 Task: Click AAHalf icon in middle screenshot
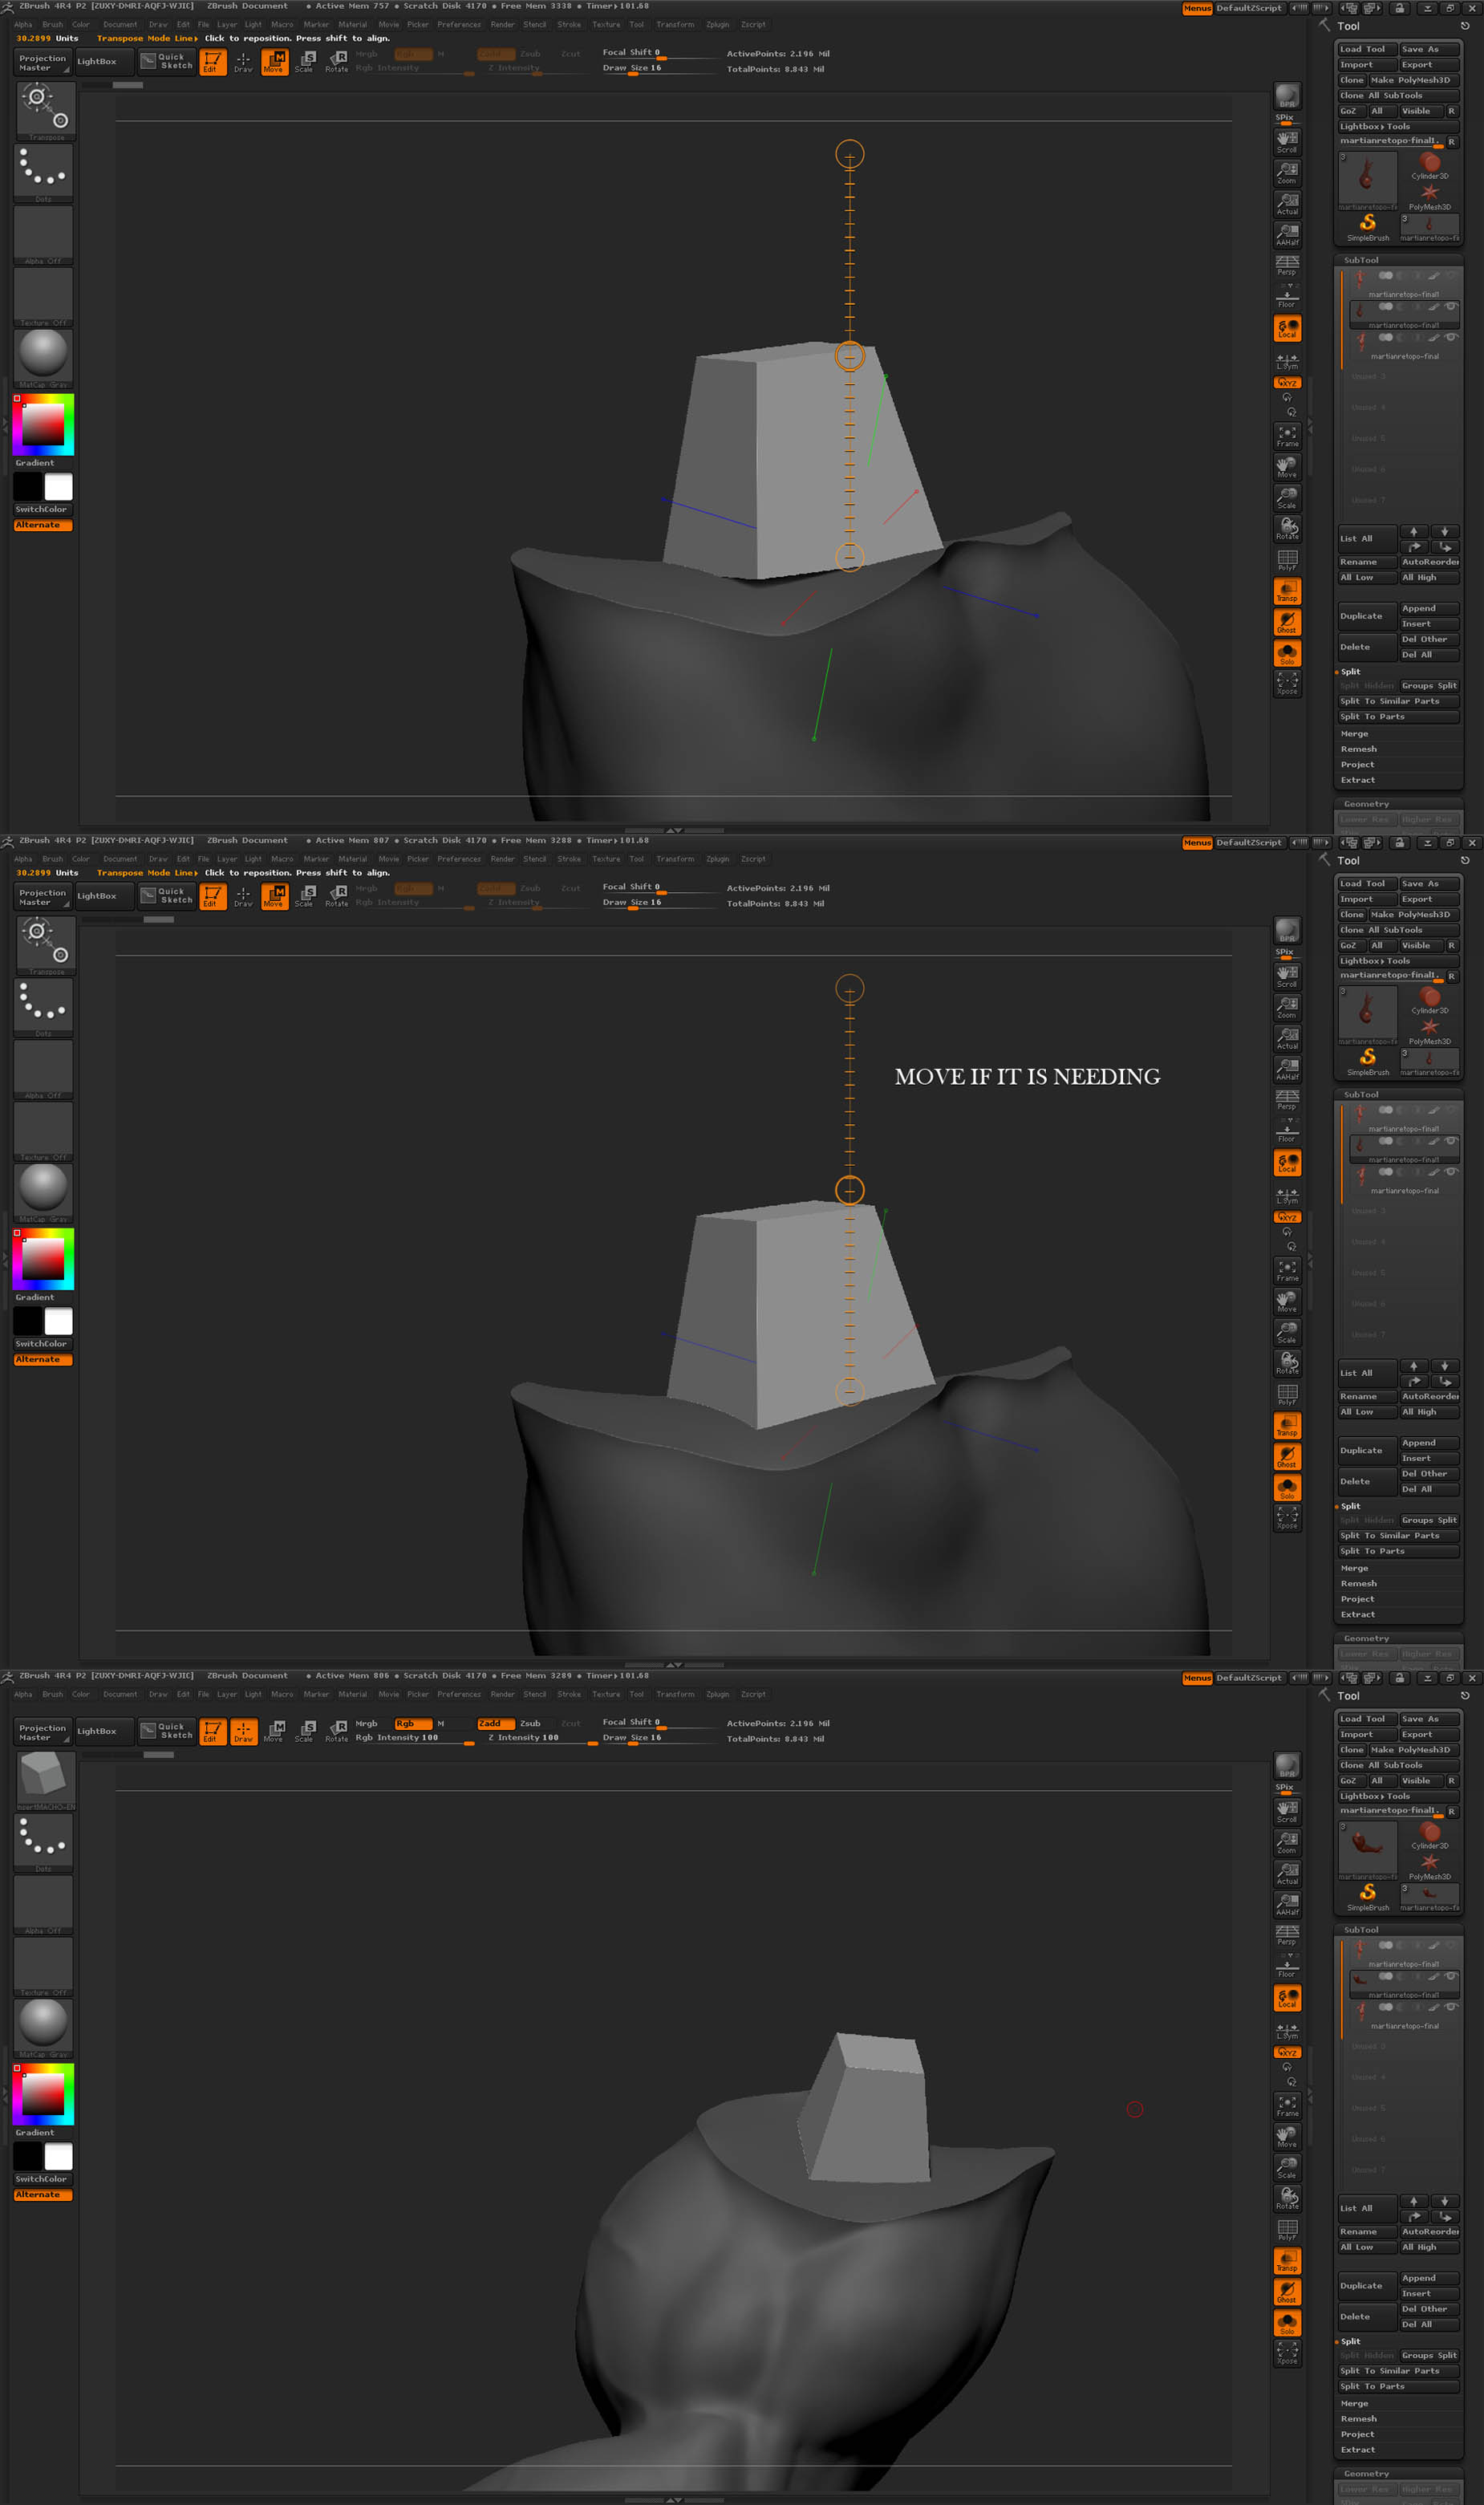[x=1287, y=1069]
